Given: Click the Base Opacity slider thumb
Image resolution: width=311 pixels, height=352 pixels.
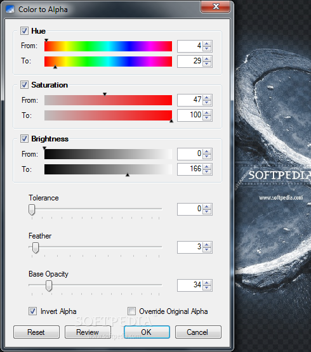Looking at the screenshot, I should tap(49, 286).
